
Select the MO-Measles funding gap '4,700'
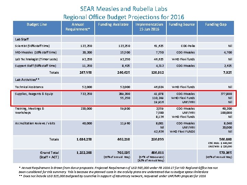pos(228,52)
